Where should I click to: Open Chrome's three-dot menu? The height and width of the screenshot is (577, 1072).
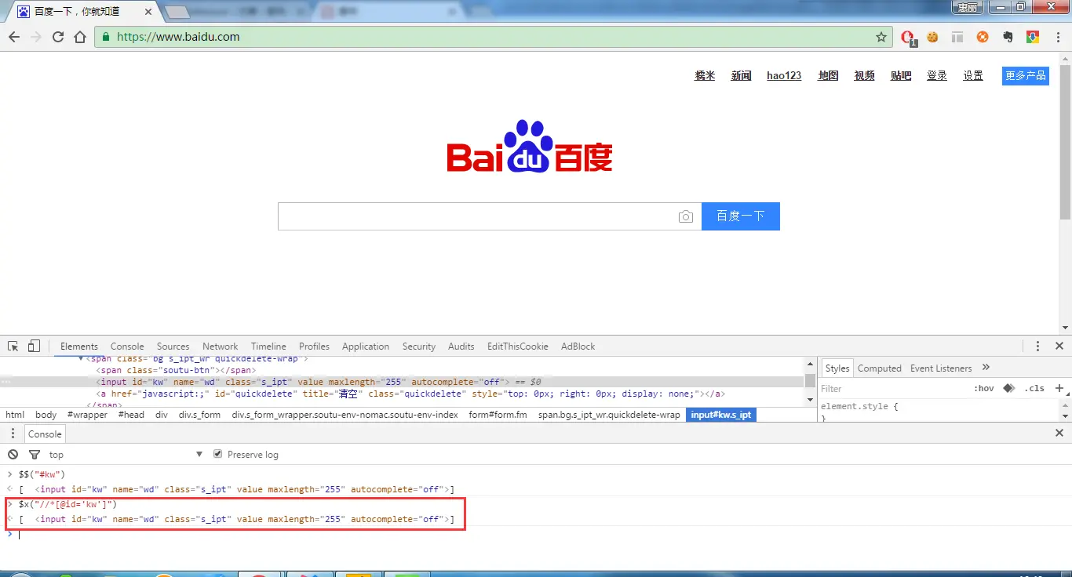1056,37
